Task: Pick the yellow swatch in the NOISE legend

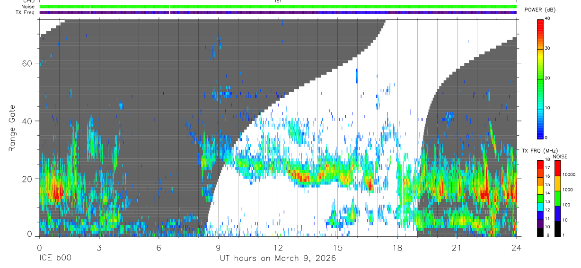Action: click(x=557, y=183)
